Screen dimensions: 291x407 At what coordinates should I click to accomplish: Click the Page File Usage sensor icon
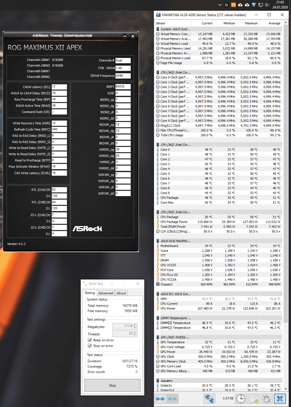[158, 63]
